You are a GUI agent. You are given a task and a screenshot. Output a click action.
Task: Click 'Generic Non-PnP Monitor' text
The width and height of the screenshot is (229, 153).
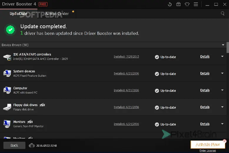[x=28, y=126]
